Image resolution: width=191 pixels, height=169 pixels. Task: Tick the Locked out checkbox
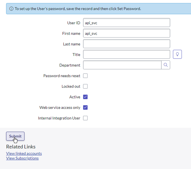pyautogui.click(x=85, y=86)
